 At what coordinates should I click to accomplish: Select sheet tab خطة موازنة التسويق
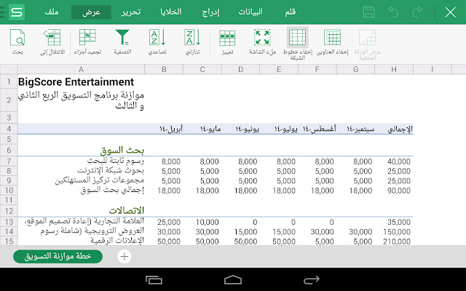pos(58,256)
